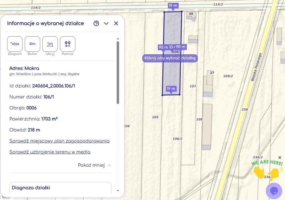Click the Kliknij aby wybrać działkę tooltip

[x=170, y=58]
